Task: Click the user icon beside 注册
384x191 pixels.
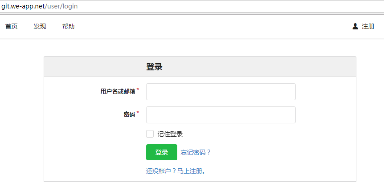Action: (x=355, y=26)
